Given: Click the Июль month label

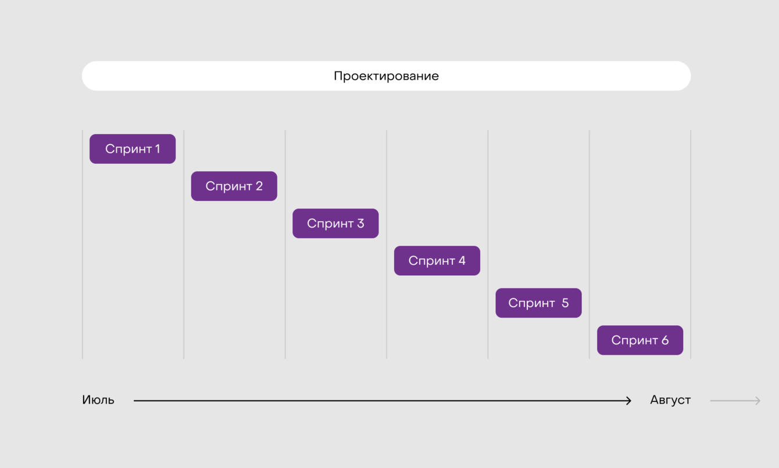Looking at the screenshot, I should (x=98, y=400).
